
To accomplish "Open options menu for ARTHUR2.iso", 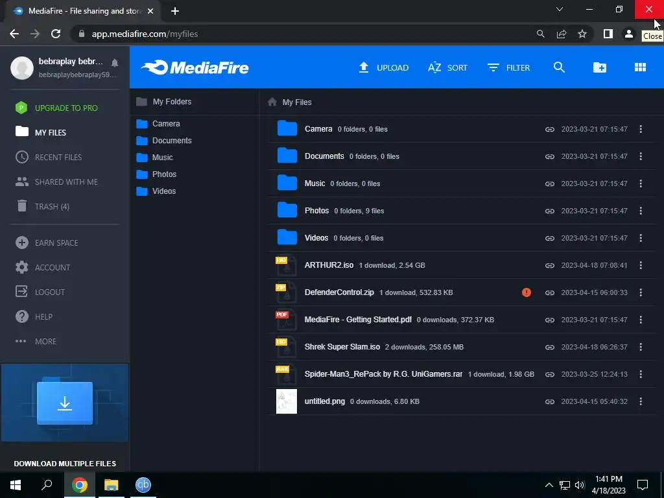I will 640,265.
